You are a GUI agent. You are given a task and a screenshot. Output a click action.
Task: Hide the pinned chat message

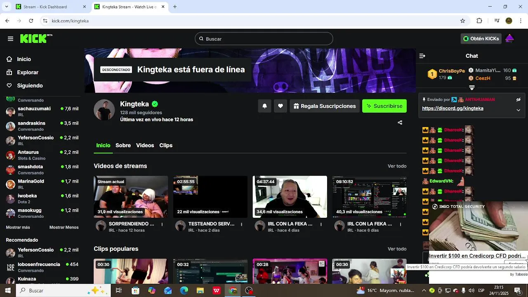519,99
